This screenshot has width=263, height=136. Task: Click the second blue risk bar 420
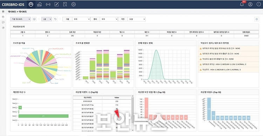(x=213, y=116)
